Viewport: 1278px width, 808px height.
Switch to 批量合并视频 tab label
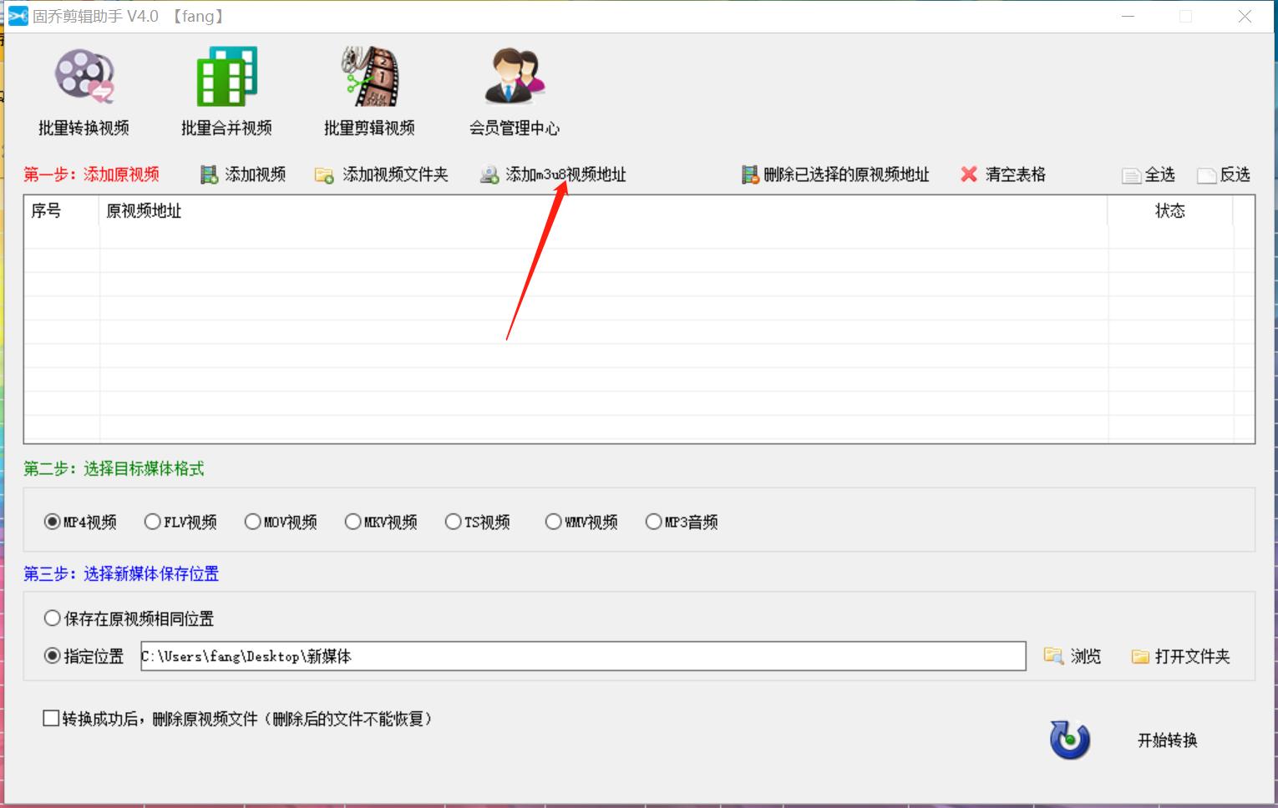click(x=226, y=128)
